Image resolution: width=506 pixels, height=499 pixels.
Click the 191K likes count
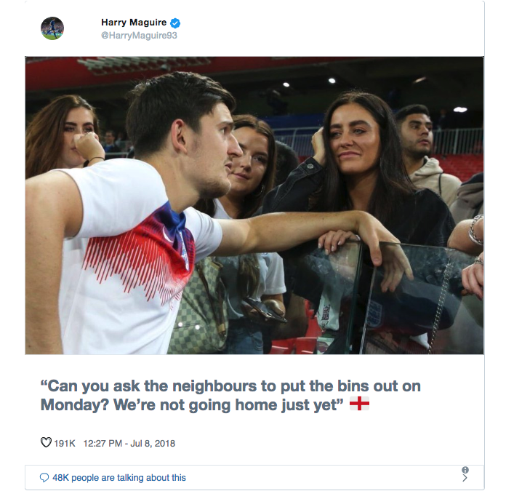[x=65, y=444]
